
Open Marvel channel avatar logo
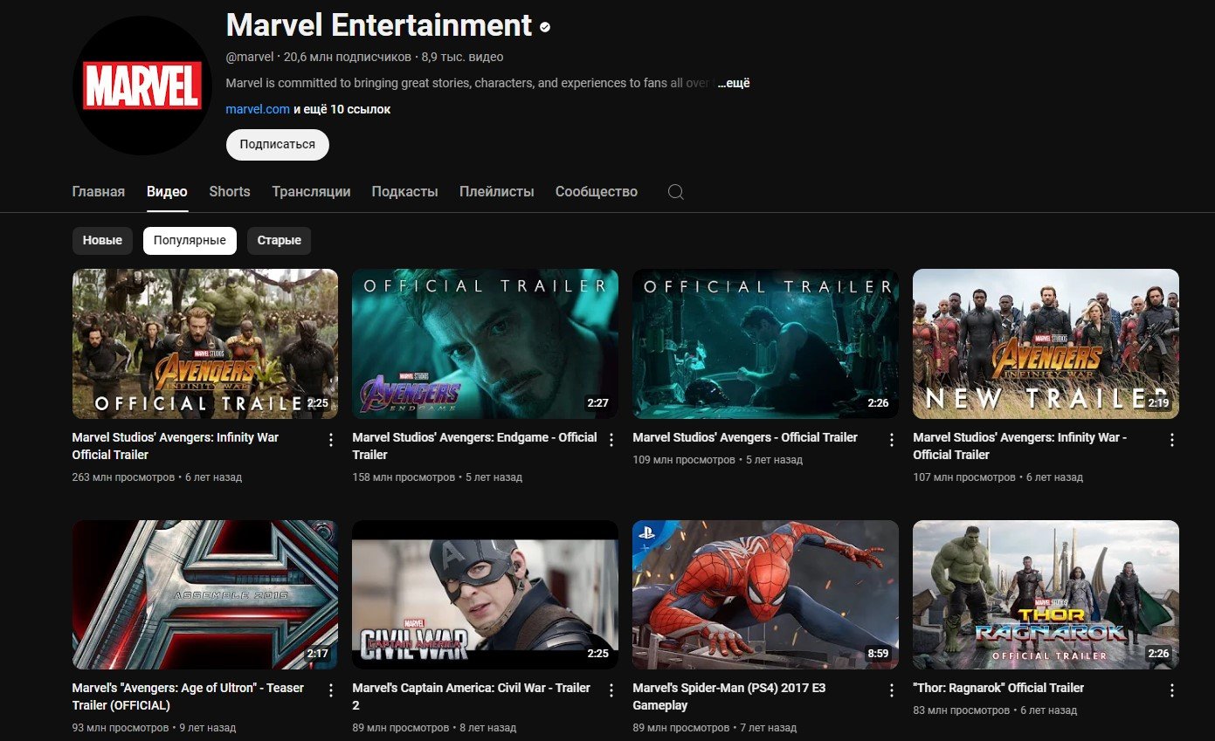pos(142,85)
